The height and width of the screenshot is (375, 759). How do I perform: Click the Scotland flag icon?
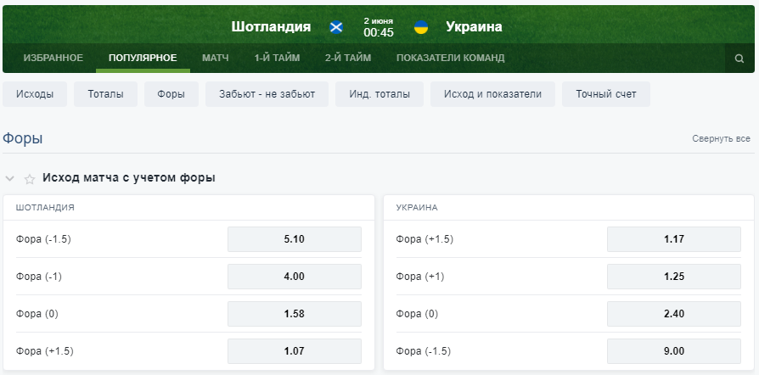(x=336, y=27)
